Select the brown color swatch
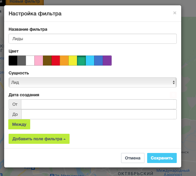The height and width of the screenshot is (176, 196). point(47,60)
